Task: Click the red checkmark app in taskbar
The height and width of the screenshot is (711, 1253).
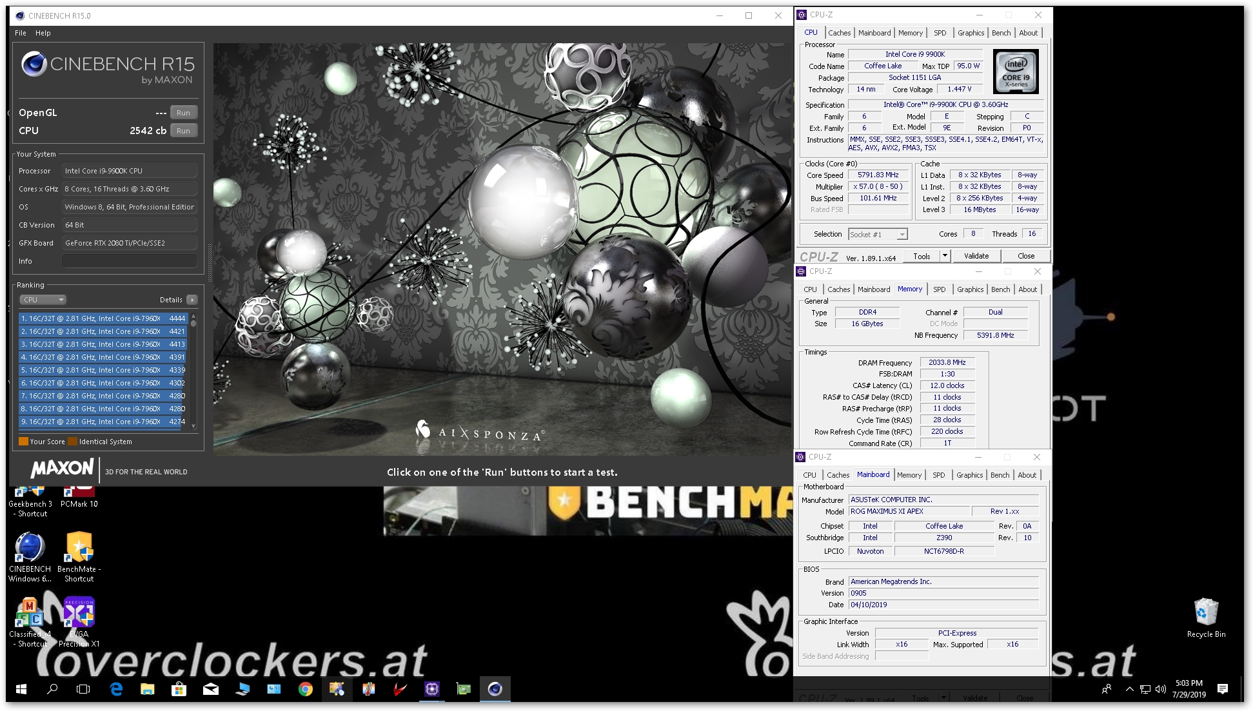Action: 400,689
